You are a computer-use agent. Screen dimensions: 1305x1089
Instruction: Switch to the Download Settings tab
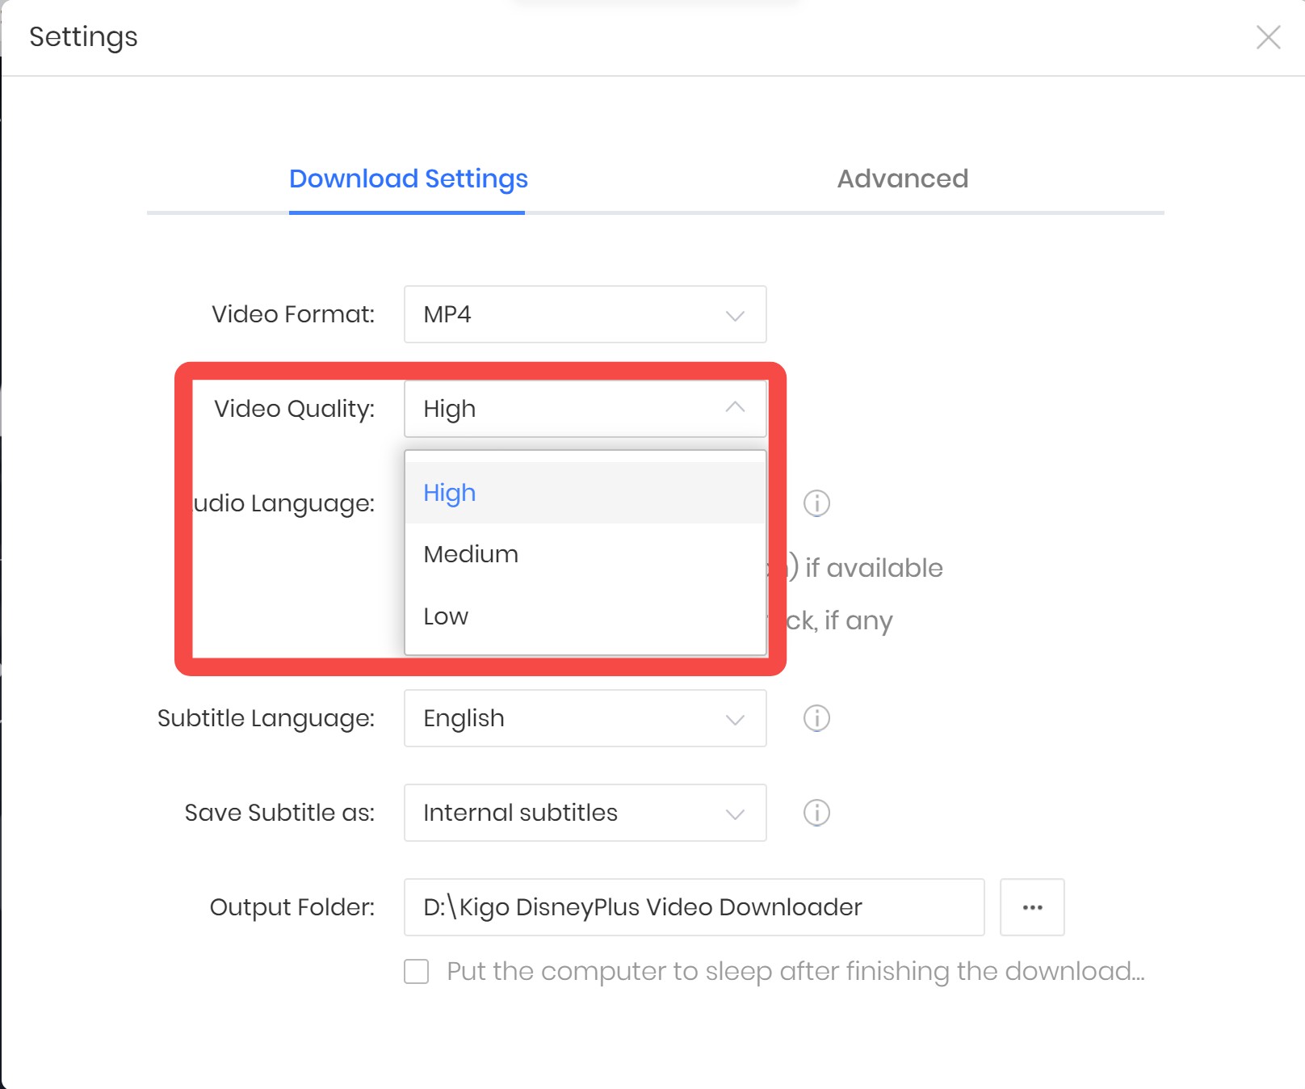pos(408,179)
